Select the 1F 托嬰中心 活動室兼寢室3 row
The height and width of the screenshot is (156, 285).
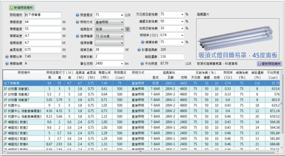tap(142, 117)
